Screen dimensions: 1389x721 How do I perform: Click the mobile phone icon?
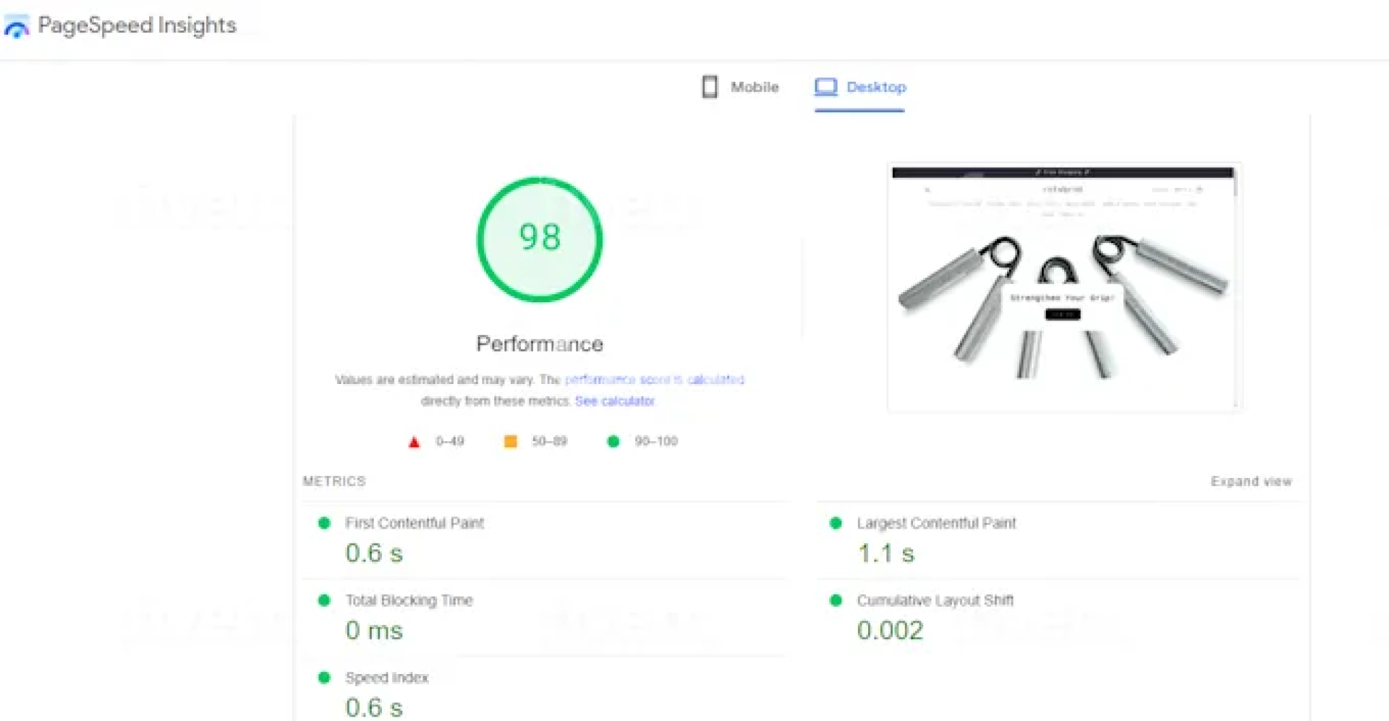tap(710, 87)
